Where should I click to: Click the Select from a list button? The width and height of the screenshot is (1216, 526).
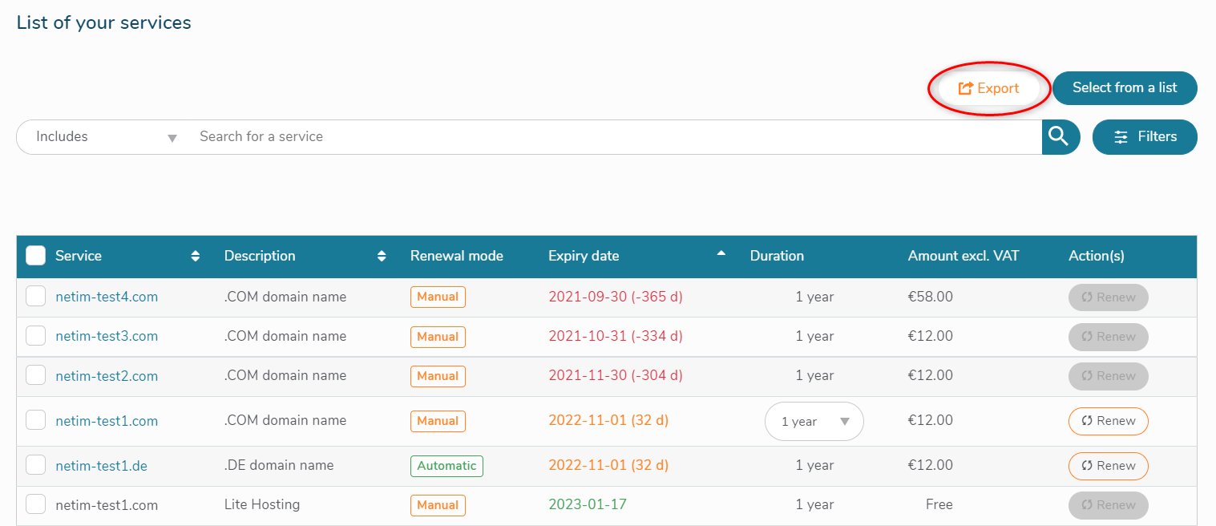(x=1124, y=88)
